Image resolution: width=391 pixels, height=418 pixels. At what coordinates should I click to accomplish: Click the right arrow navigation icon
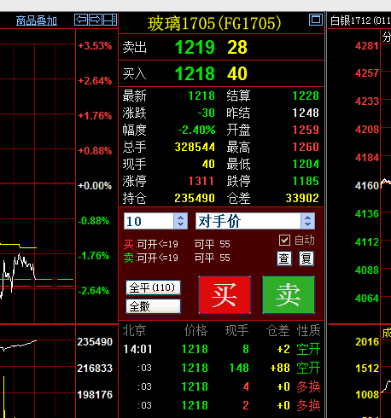tap(96, 20)
